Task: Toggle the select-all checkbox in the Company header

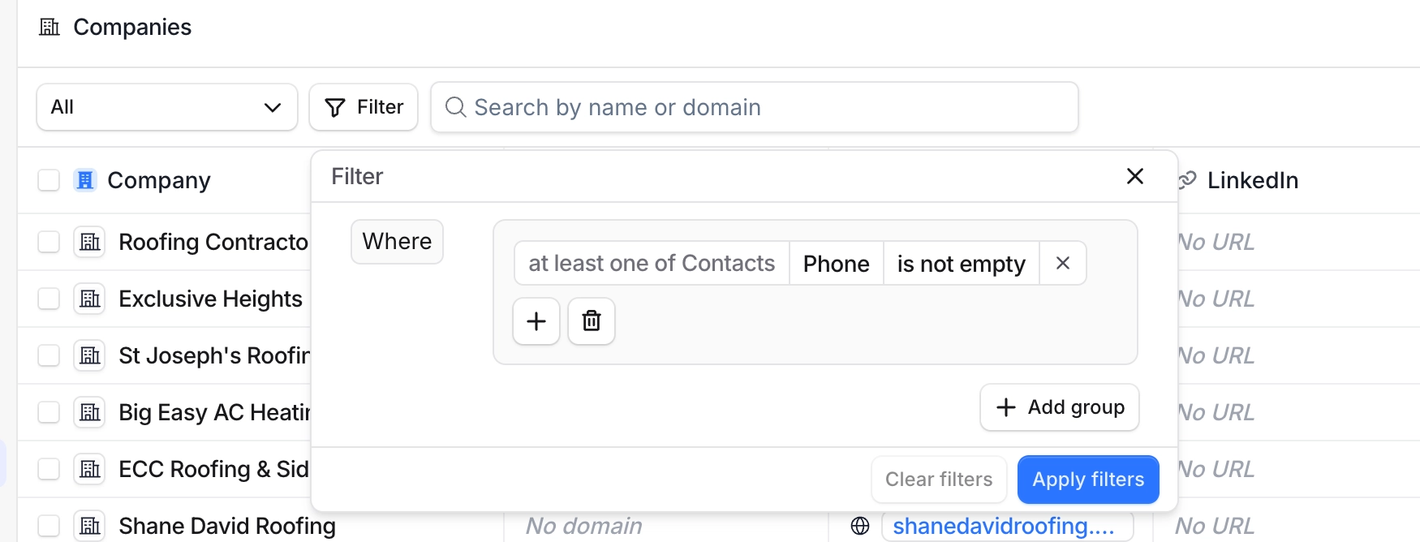Action: point(49,180)
